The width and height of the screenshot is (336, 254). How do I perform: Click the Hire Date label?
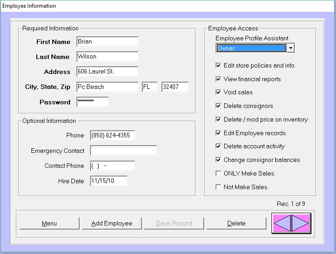(x=71, y=181)
